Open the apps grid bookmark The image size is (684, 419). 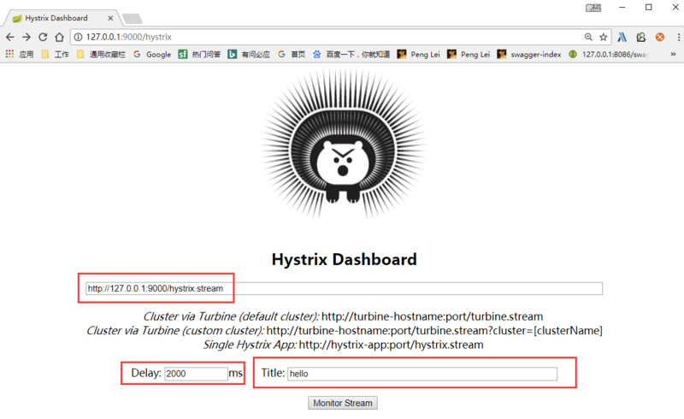[x=20, y=54]
